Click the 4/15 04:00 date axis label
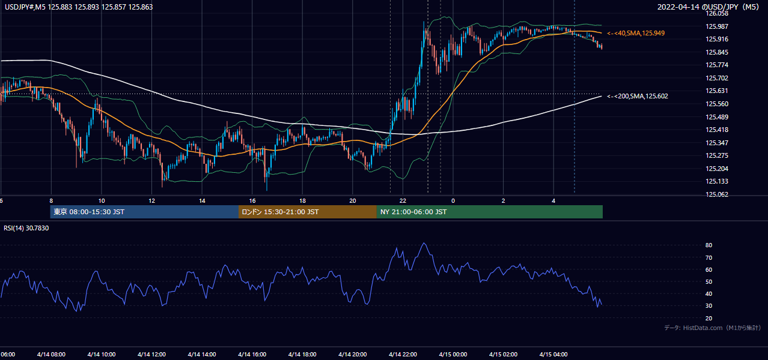 [553, 354]
